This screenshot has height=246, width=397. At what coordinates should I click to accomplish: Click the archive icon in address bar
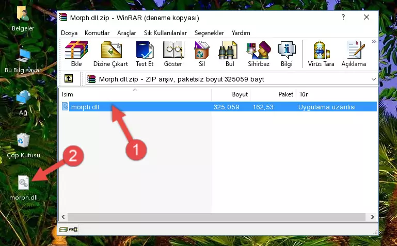[91, 79]
